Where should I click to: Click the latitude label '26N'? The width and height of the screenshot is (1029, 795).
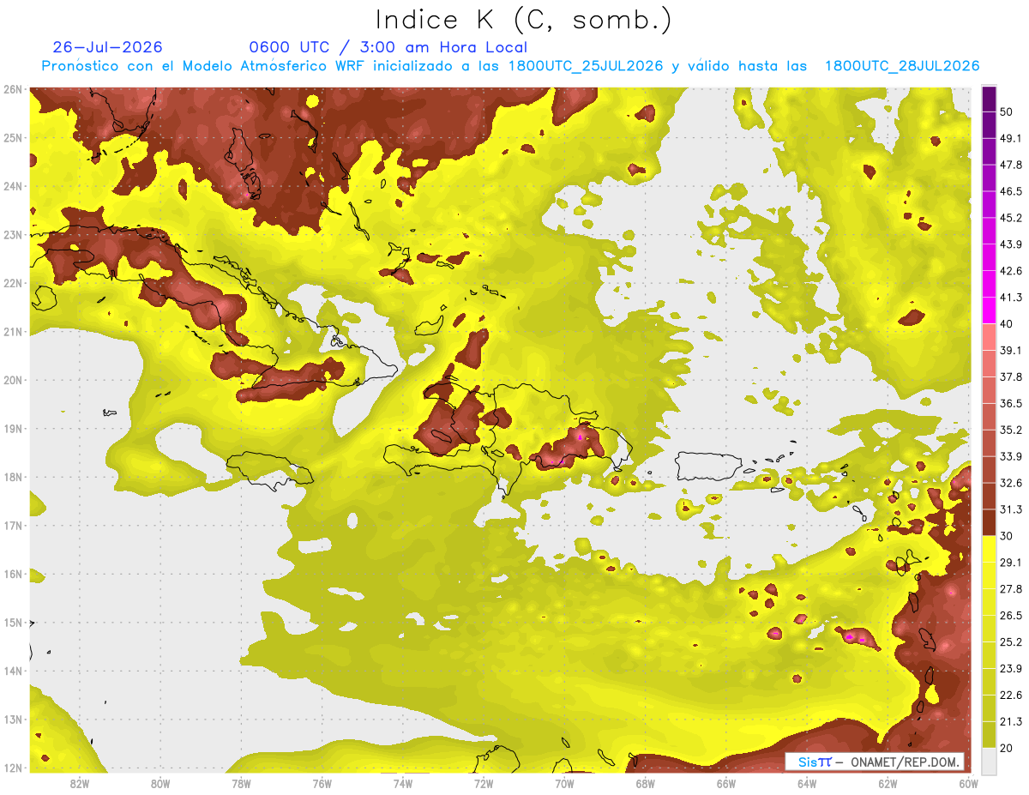pos(13,89)
